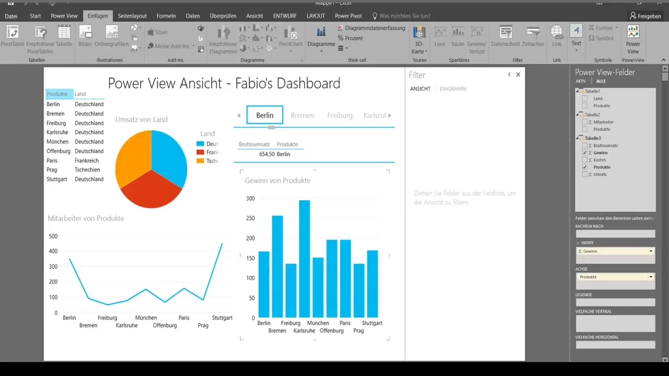Uncheck Produkte field under Tabelle3
Image resolution: width=669 pixels, height=376 pixels.
click(585, 167)
